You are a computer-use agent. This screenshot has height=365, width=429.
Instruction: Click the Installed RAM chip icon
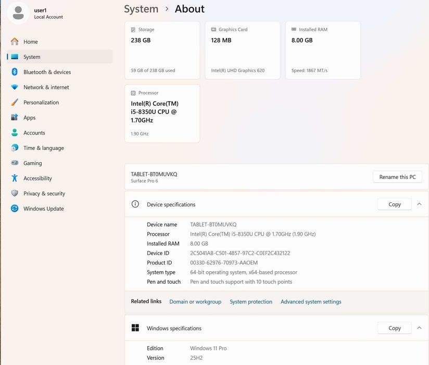tap(294, 29)
